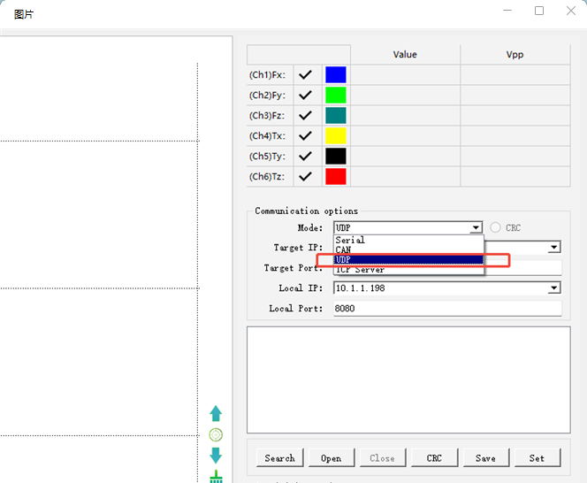
Task: Toggle the Ch6 Tz checkmark
Action: pos(306,176)
